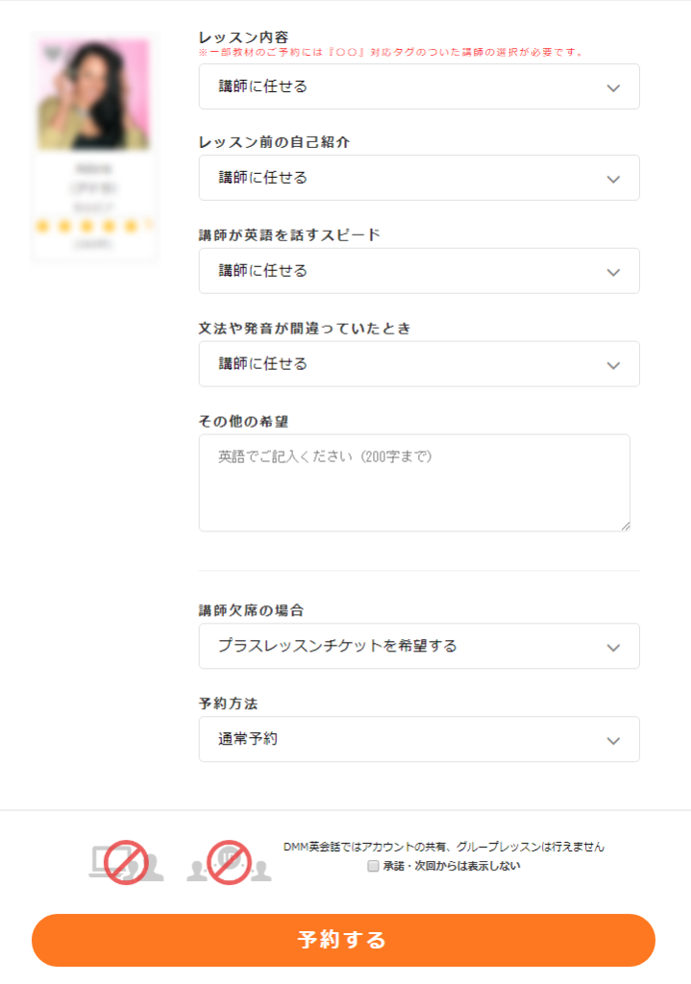Expand 文法や発音が間違っていたとき dropdown
Screen dimensions: 691x984
[418, 364]
